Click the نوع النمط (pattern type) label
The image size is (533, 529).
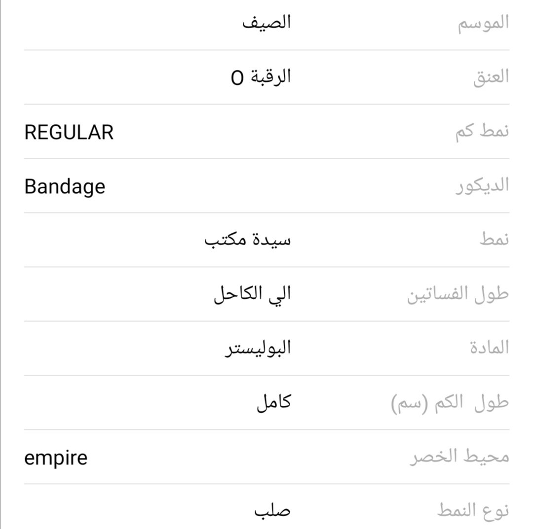(472, 511)
